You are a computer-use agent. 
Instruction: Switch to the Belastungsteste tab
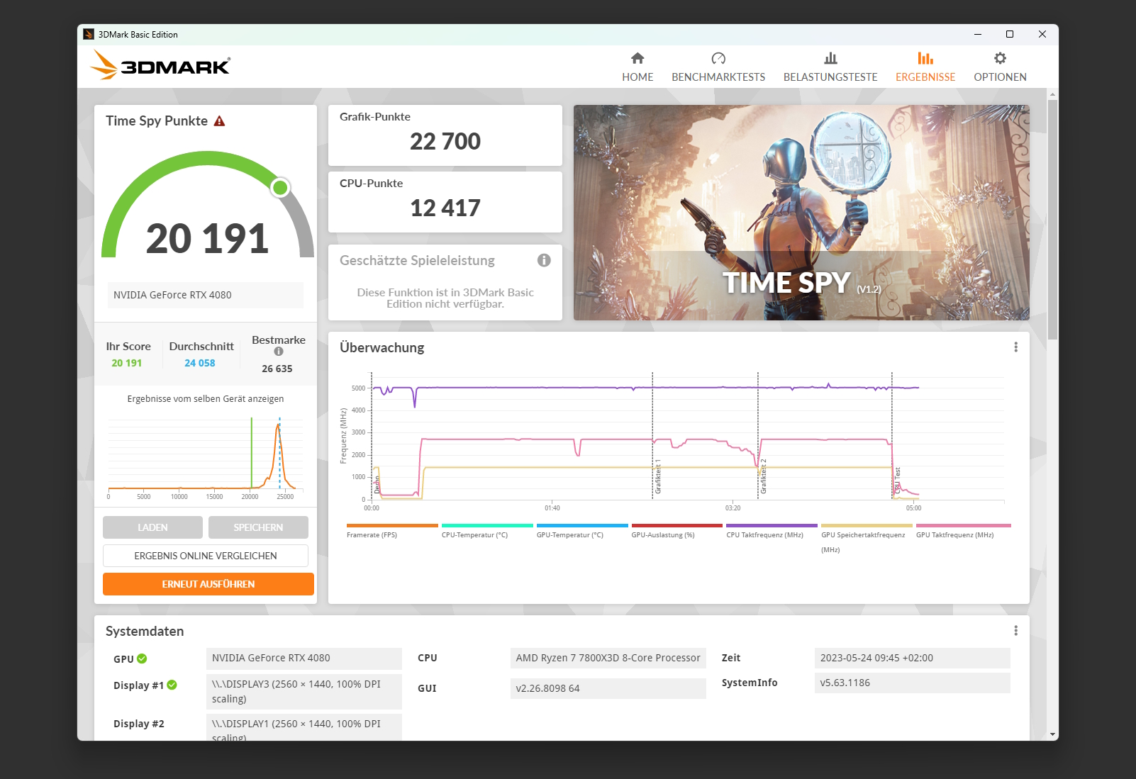click(x=830, y=67)
